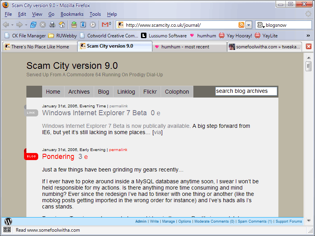The width and height of the screenshot is (315, 236).
Task: Focus the search blog archives field
Action: [x=246, y=91]
